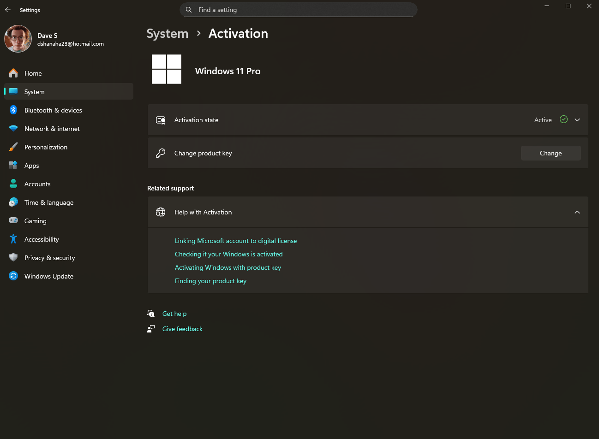Click the Time & language globe icon

(x=13, y=202)
